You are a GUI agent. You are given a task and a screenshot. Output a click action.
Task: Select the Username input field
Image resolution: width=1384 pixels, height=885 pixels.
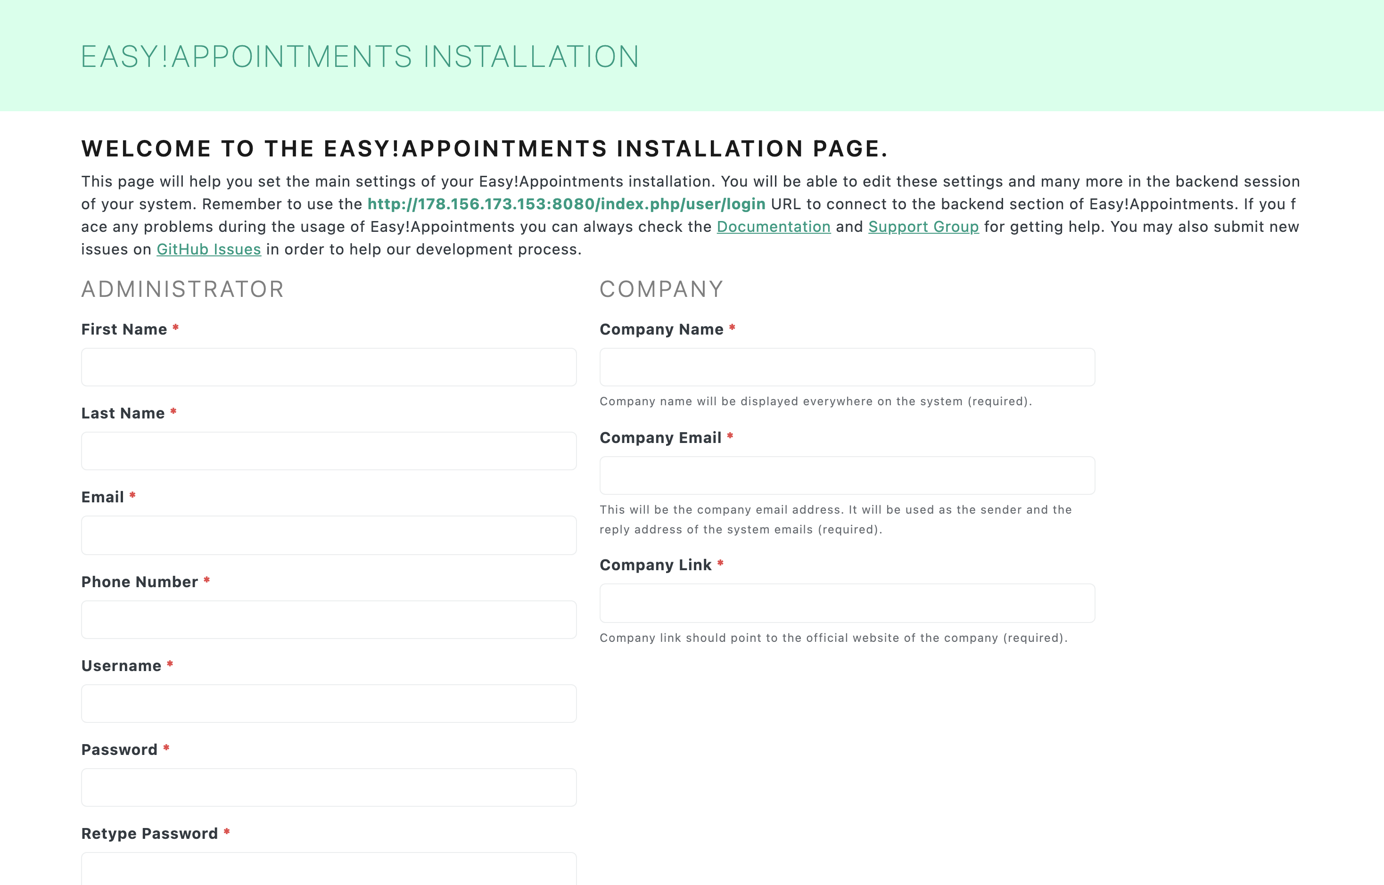point(329,704)
